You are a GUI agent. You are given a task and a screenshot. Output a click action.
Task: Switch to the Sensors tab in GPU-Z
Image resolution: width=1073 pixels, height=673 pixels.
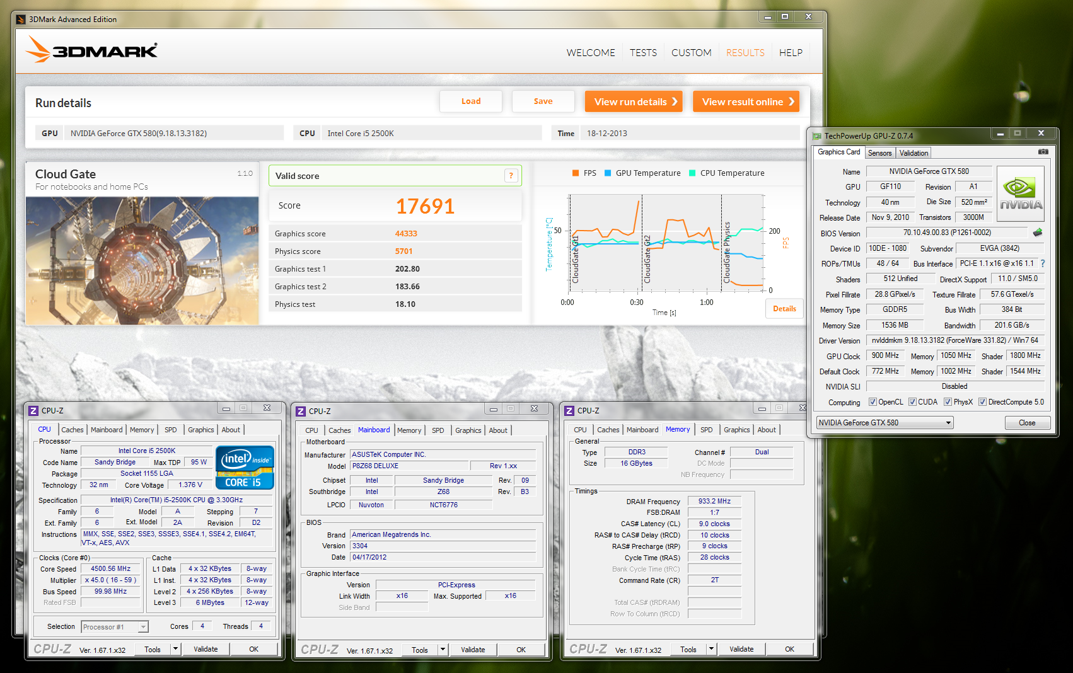[879, 153]
